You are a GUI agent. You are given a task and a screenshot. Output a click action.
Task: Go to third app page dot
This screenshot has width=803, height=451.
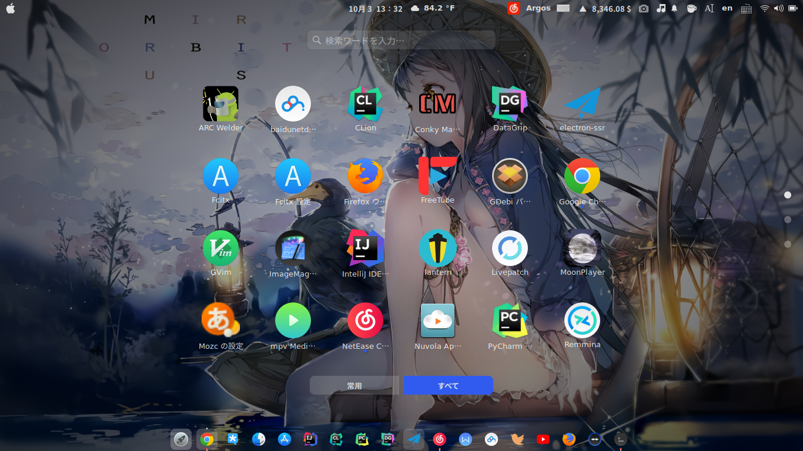pyautogui.click(x=788, y=244)
